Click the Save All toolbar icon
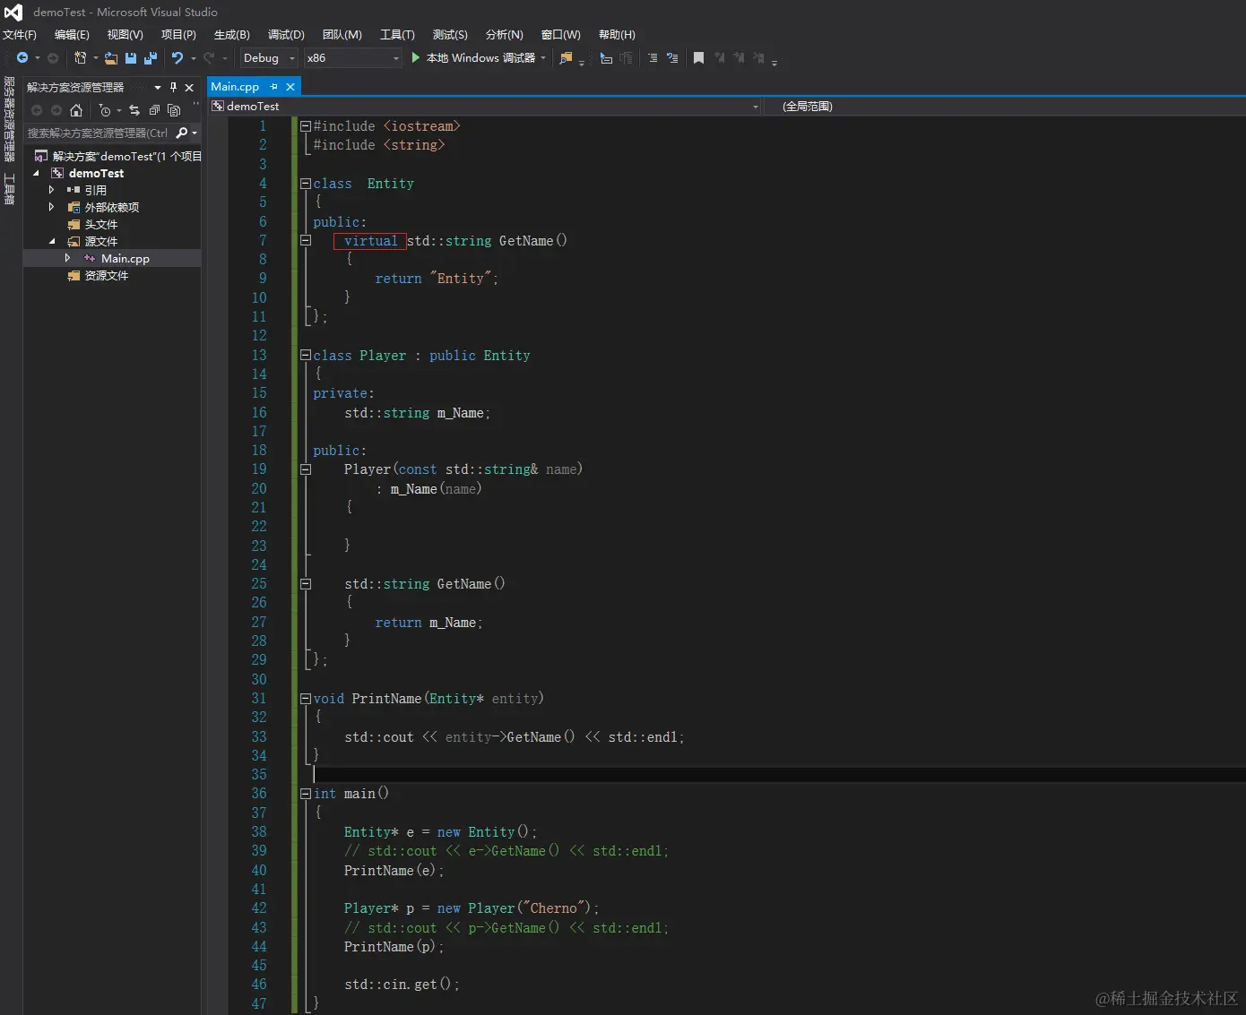The width and height of the screenshot is (1246, 1015). 151,58
